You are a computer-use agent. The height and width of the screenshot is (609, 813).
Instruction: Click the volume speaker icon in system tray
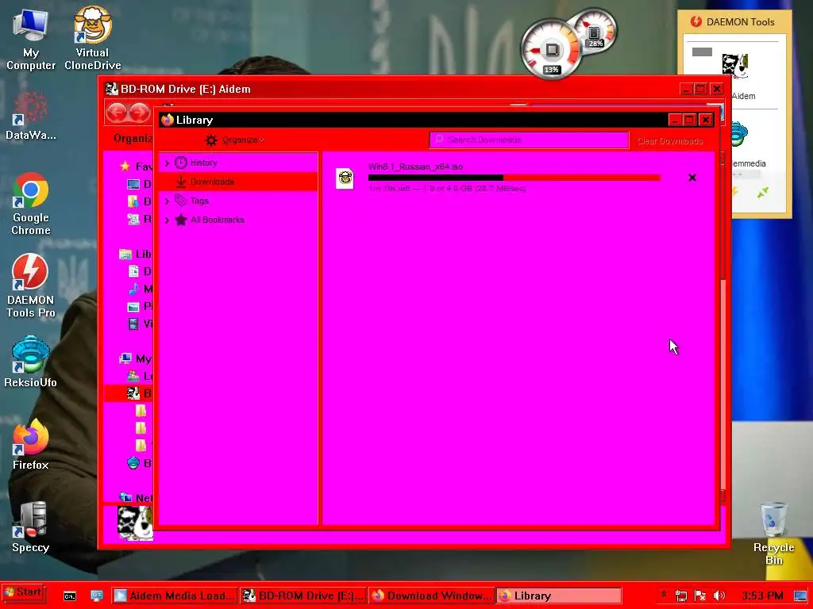pyautogui.click(x=719, y=596)
